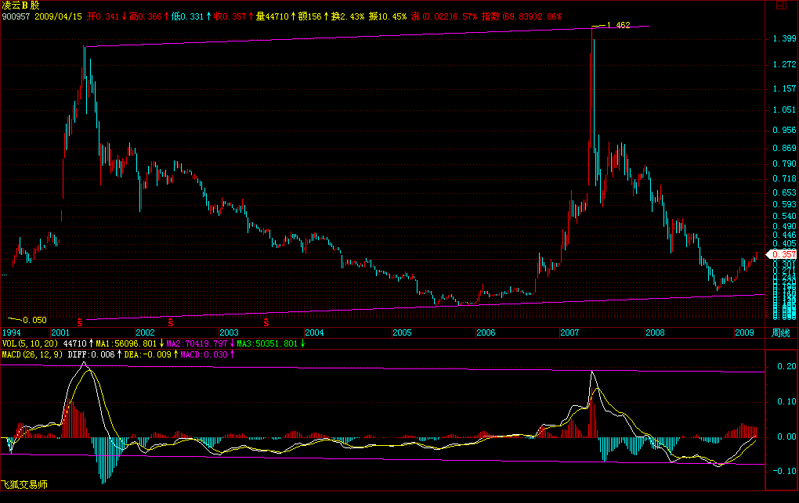799x503 pixels.
Task: Click the volume value 量44710 in header
Action: tap(272, 16)
